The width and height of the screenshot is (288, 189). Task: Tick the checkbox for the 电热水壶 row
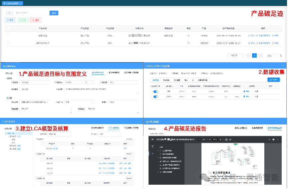coord(8,35)
